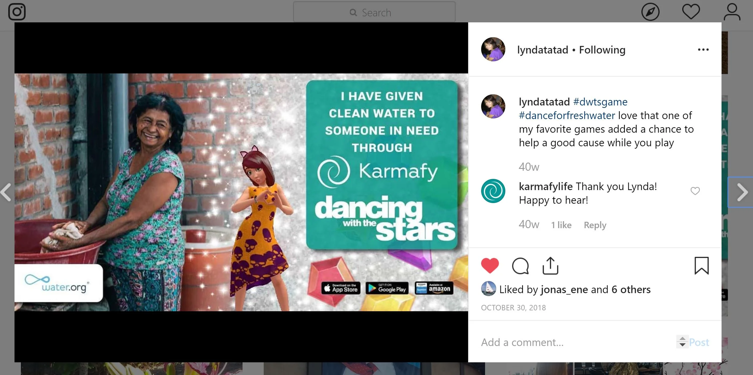Screen dimensions: 753x375
Task: Open the #danceforfreshwater hashtag link
Action: [x=567, y=115]
